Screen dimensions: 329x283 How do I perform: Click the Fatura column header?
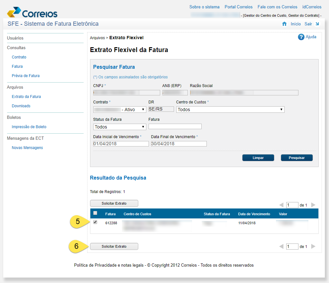[110, 214]
